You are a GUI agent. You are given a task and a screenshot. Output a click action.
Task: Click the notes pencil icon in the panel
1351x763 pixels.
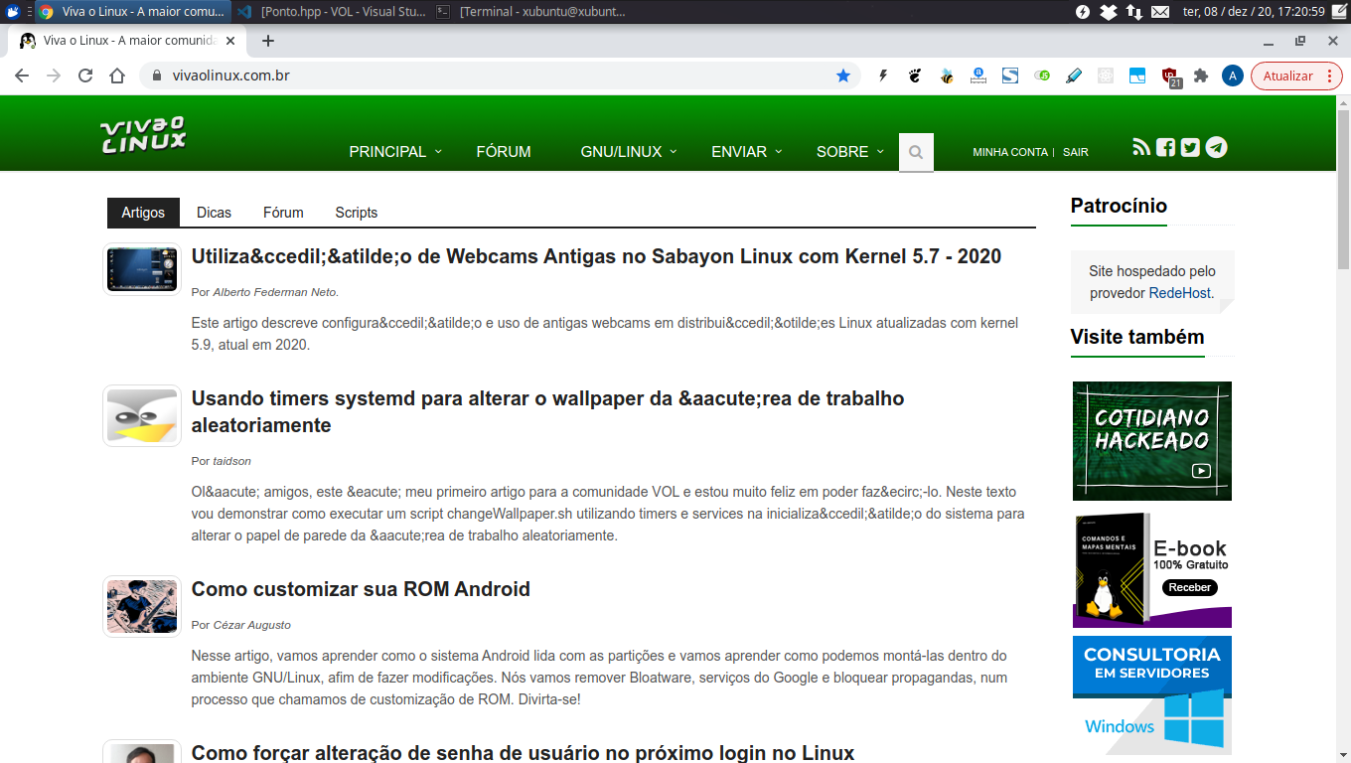click(1340, 12)
